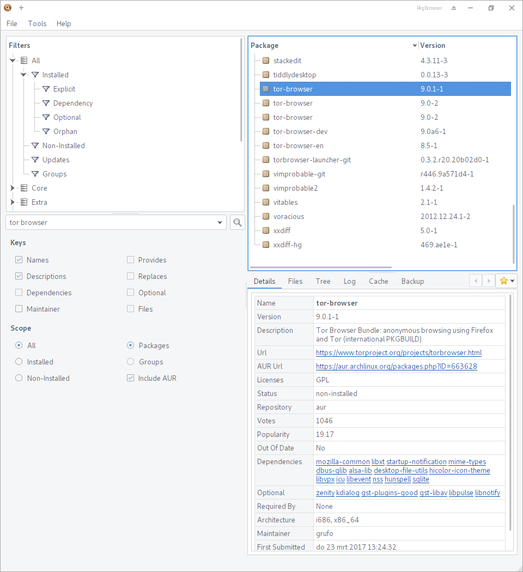The height and width of the screenshot is (572, 523).
Task: Click the xxdiff-hg package icon
Action: click(266, 245)
